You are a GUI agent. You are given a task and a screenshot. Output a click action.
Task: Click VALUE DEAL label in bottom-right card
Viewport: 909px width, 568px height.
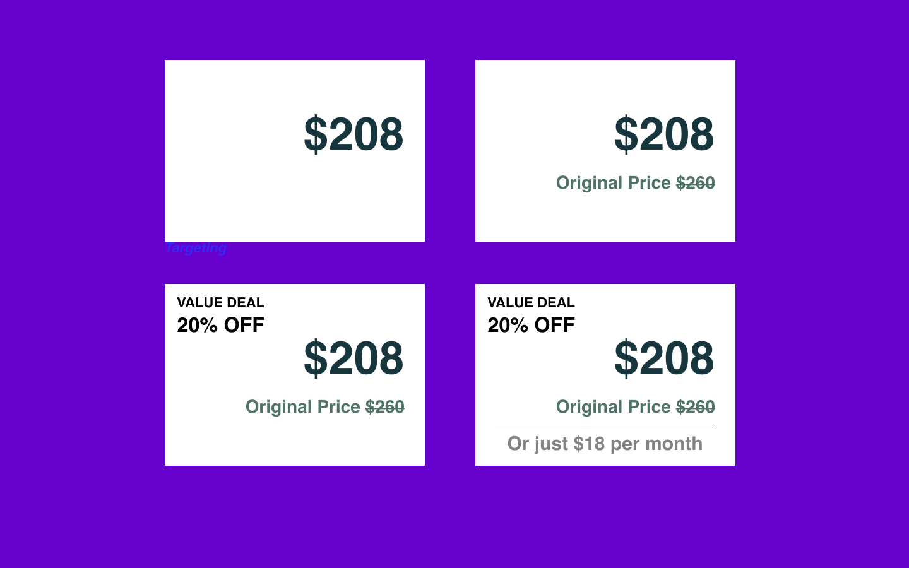click(x=531, y=303)
